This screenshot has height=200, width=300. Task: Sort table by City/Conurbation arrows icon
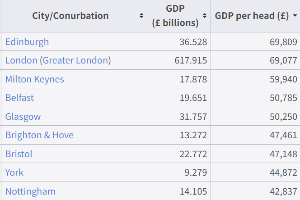pyautogui.click(x=141, y=16)
